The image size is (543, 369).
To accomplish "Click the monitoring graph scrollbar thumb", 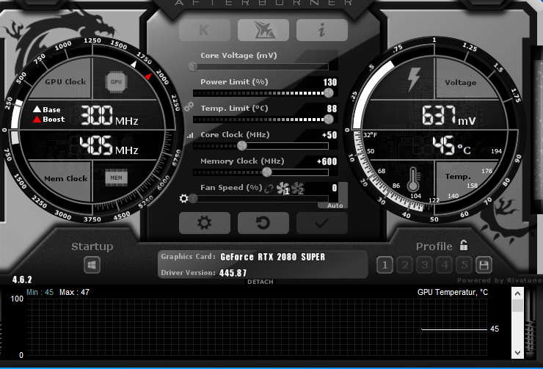I will coord(518,306).
